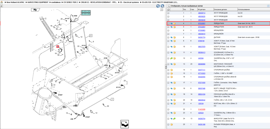Select 'Grain tank covers open , B190' usage text
Image resolution: width=270 pixels, height=129 pixels.
(x=248, y=37)
